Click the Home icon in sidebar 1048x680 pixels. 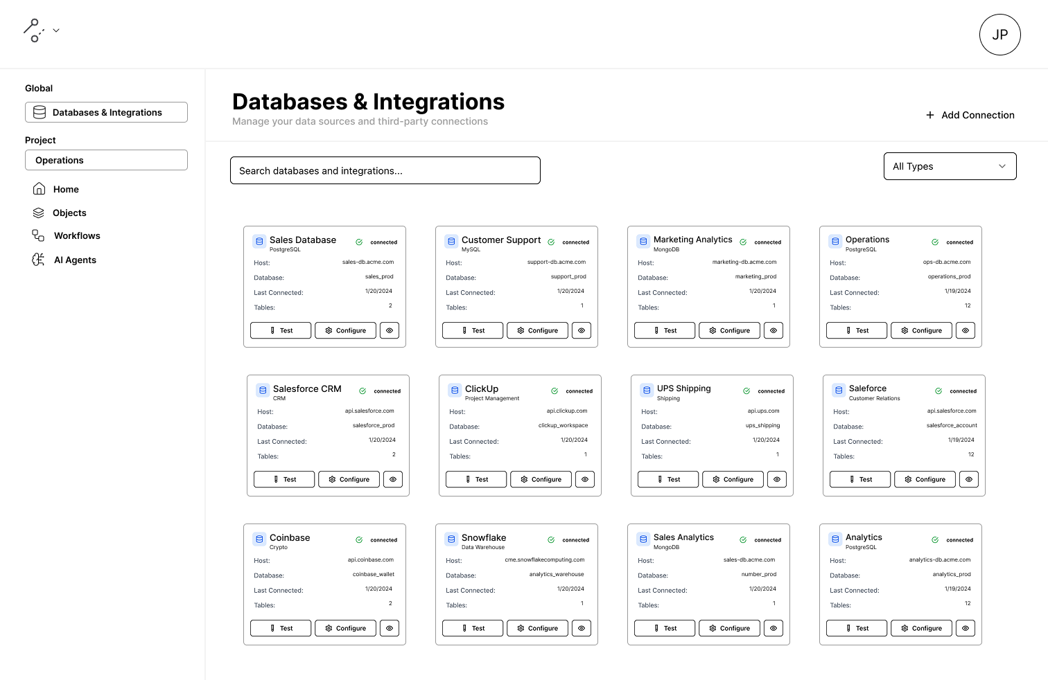(x=40, y=189)
